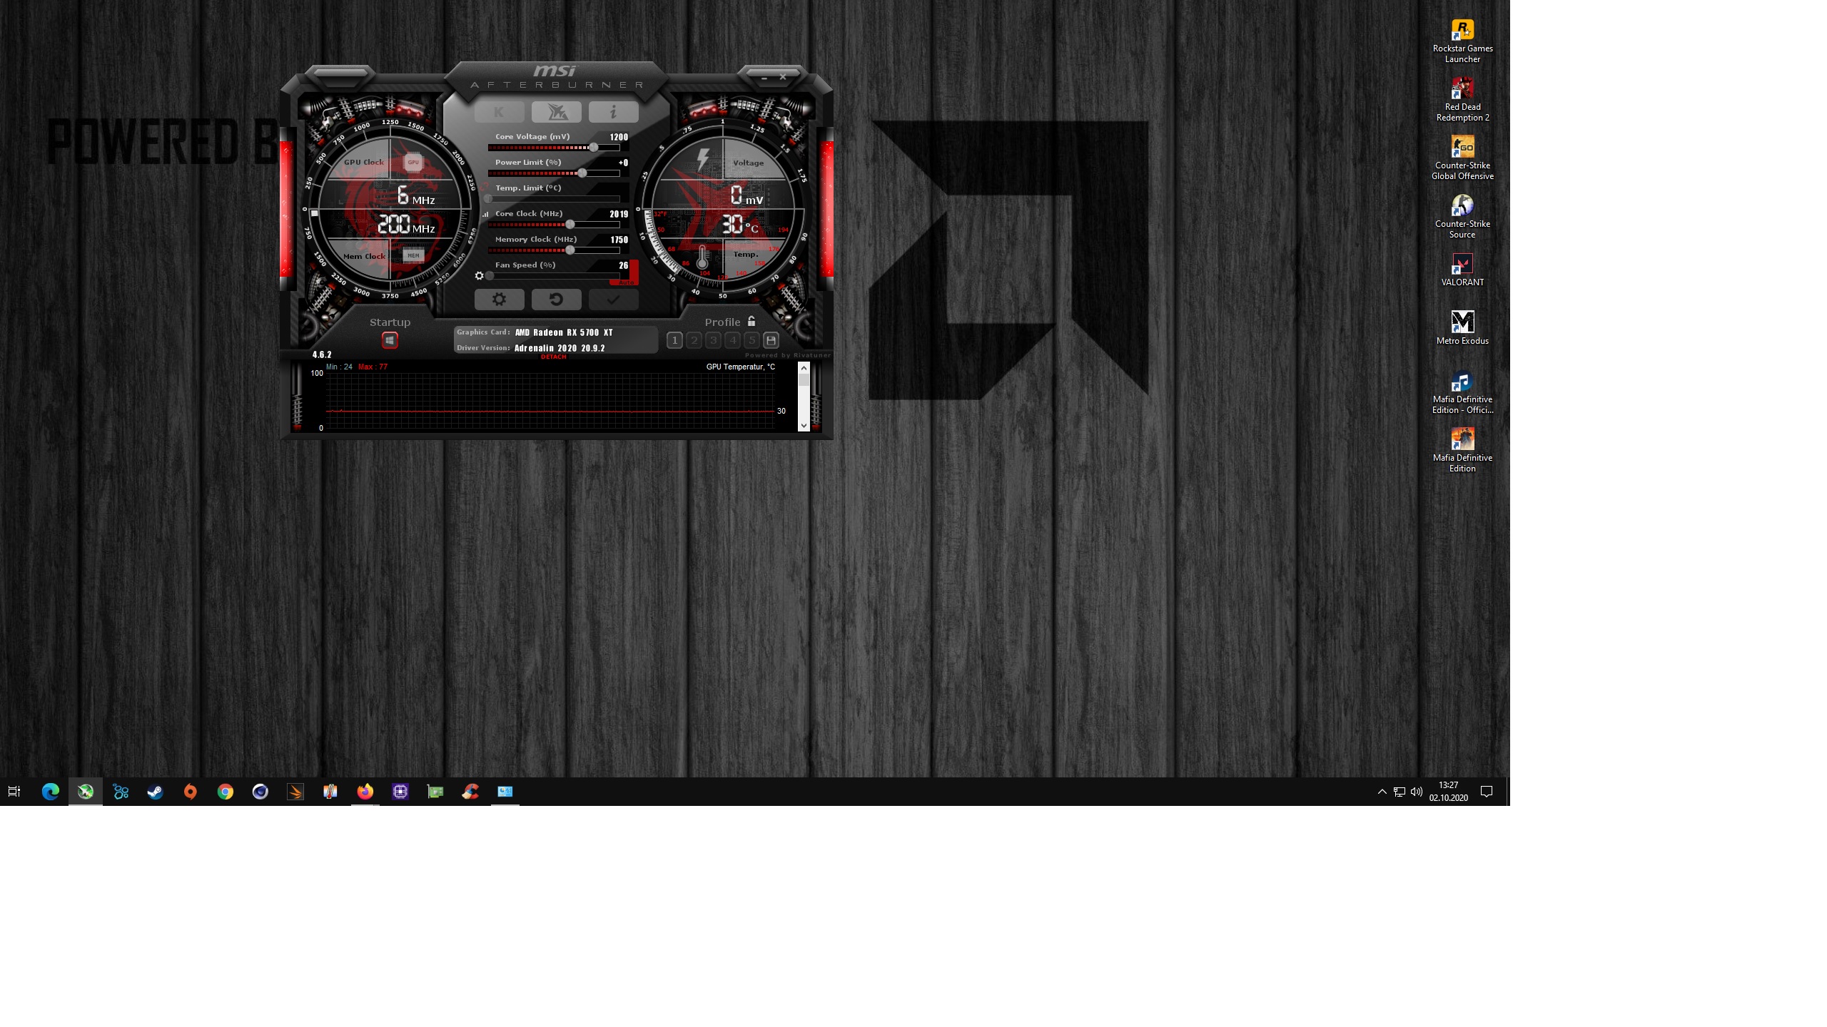Toggle Auto fan speed mode

click(626, 282)
